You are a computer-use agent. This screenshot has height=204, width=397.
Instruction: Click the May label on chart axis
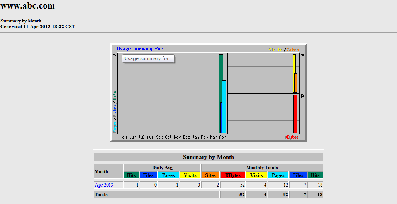[123, 137]
